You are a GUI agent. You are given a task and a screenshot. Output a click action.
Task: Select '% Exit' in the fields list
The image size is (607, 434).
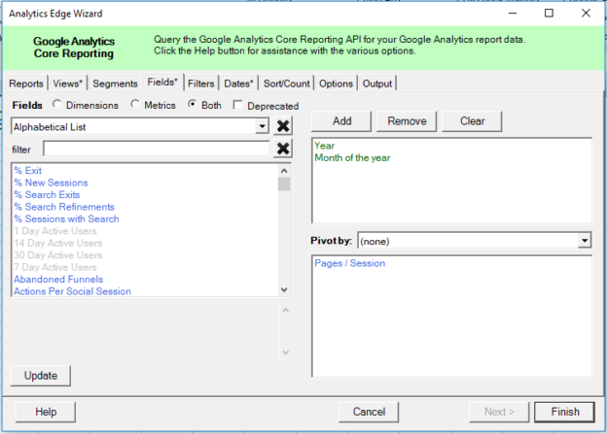[x=28, y=171]
